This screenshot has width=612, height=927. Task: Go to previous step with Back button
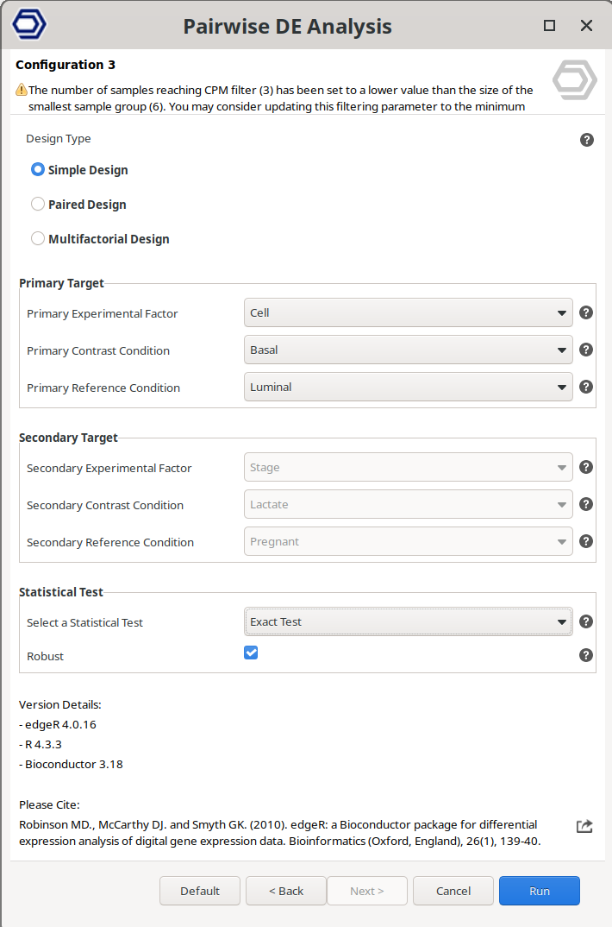[x=286, y=891]
